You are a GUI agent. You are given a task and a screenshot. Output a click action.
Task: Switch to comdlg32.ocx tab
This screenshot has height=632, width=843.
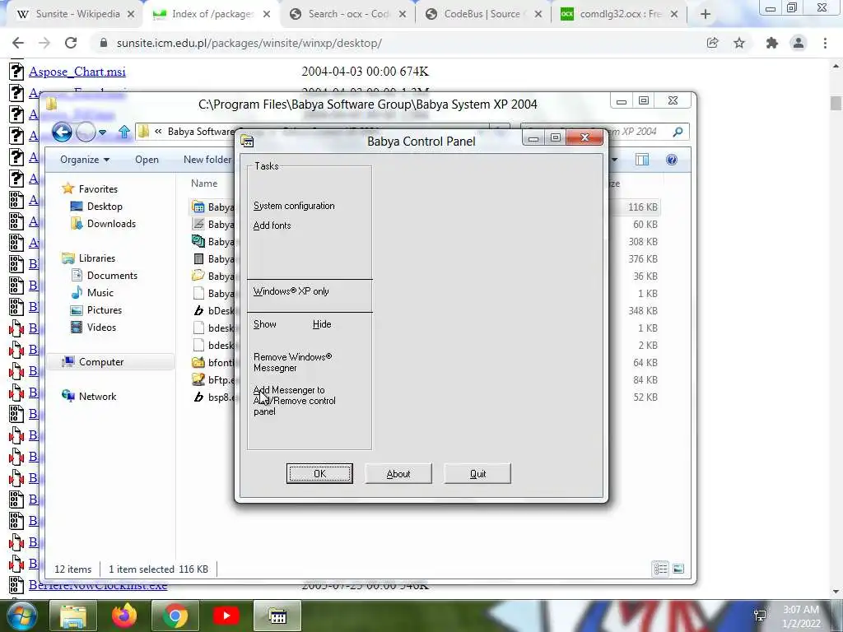click(x=621, y=14)
